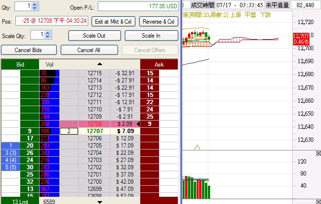Click the Bid column header
The width and height of the screenshot is (321, 204).
20,65
